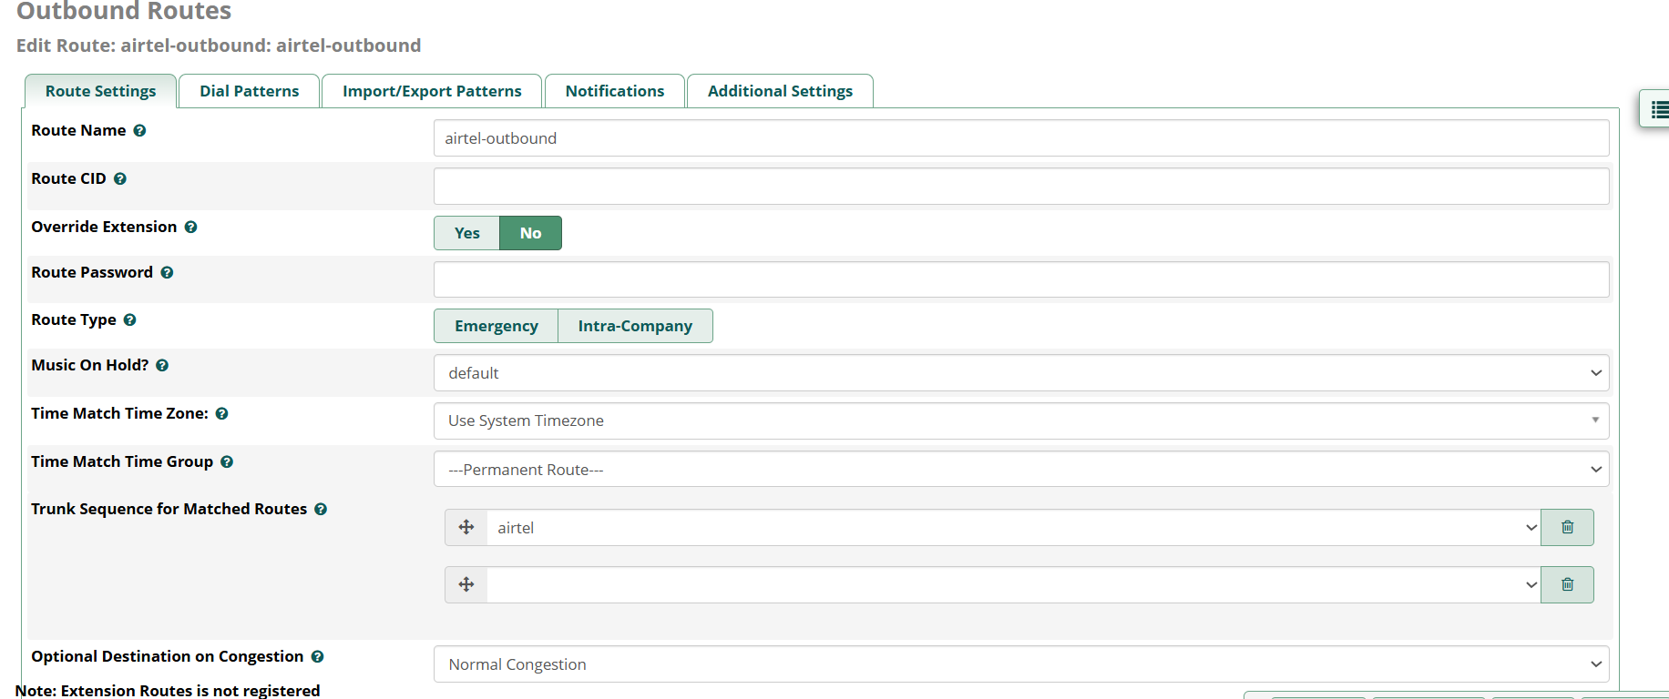Viewport: 1669px width, 699px height.
Task: Toggle Emergency route type
Action: tap(497, 326)
